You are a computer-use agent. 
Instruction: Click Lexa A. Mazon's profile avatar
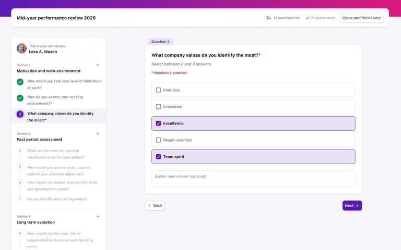[21, 48]
